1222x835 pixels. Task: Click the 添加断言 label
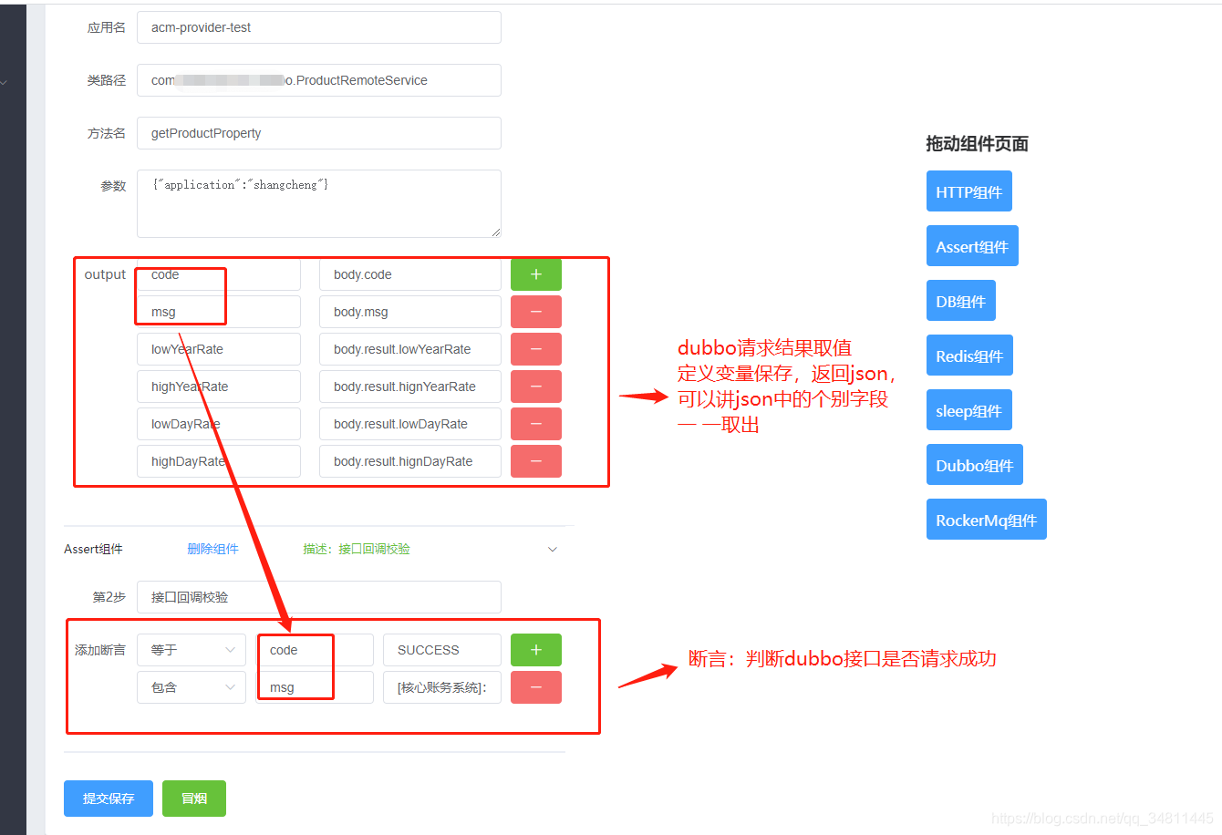[100, 650]
